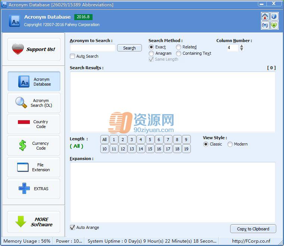Increase the Column Number with up arrow

tap(241, 46)
